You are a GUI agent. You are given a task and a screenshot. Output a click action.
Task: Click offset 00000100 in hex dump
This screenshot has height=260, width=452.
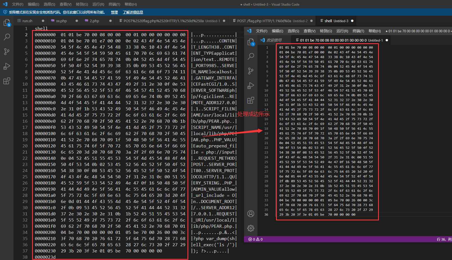tap(45, 133)
